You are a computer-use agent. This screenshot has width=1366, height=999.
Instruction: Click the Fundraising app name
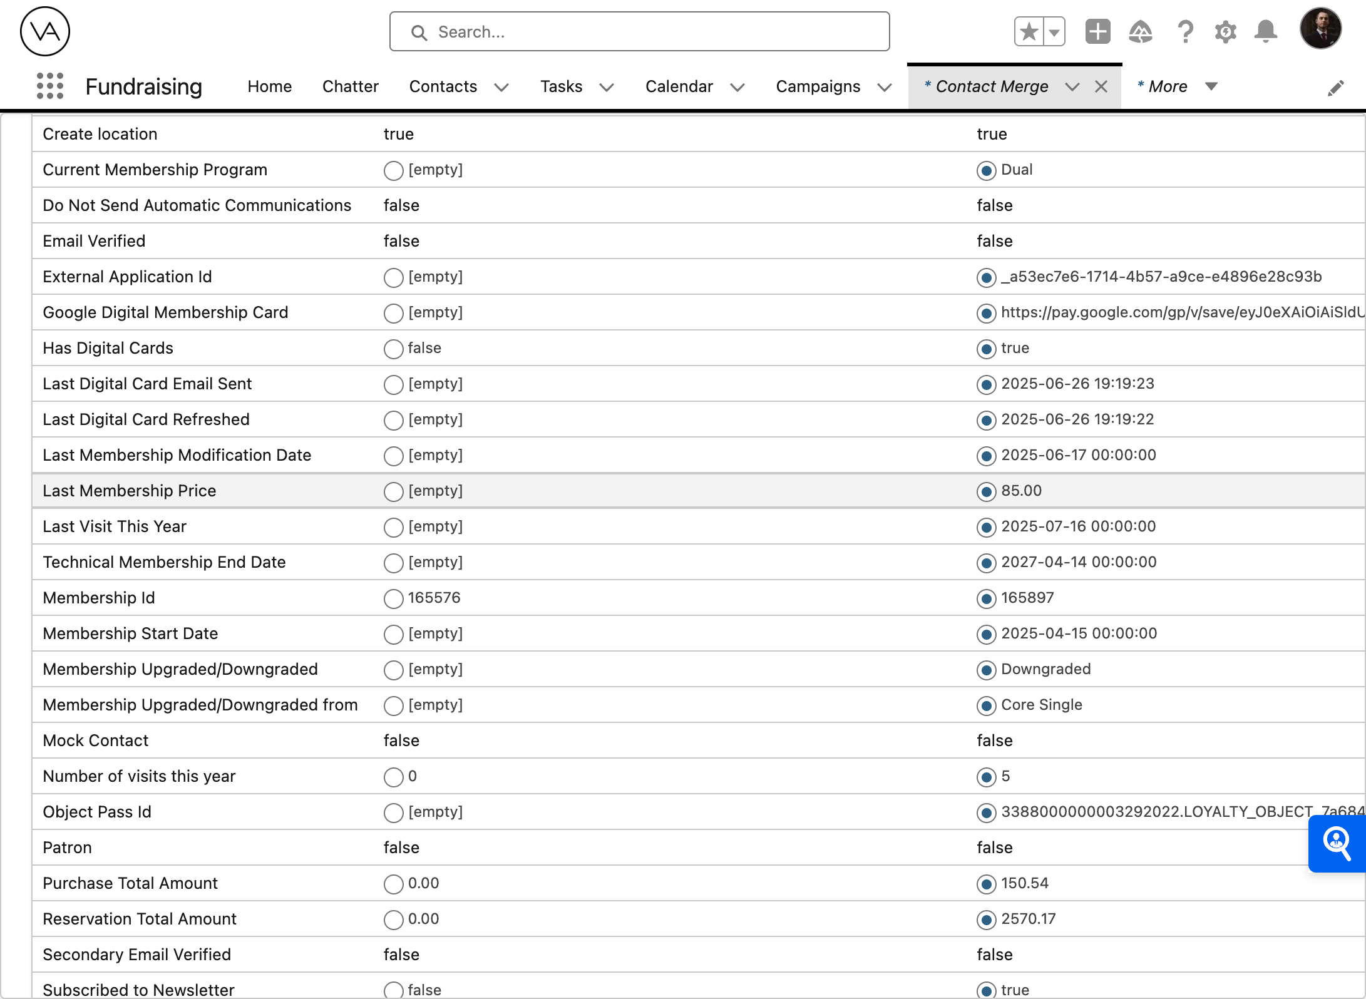tap(143, 86)
